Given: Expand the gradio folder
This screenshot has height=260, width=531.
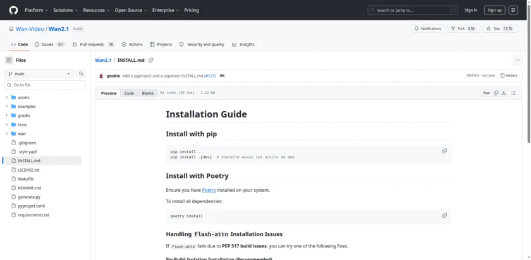Looking at the screenshot, I should pos(6,115).
